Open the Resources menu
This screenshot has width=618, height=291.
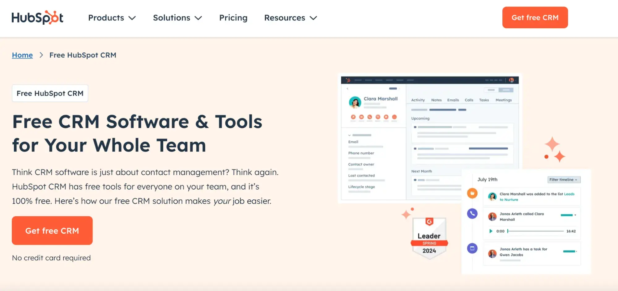coord(291,18)
